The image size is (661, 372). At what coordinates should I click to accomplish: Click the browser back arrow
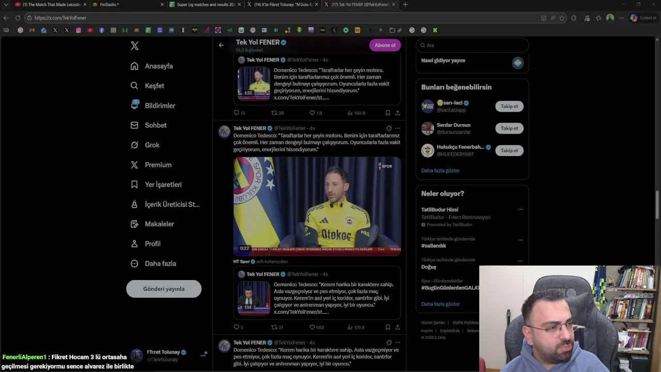tap(6, 18)
